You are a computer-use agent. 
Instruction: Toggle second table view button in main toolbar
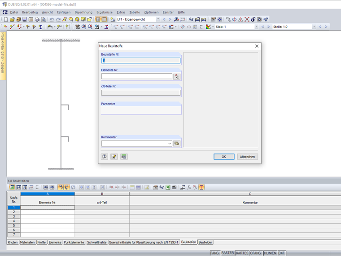pos(104,19)
